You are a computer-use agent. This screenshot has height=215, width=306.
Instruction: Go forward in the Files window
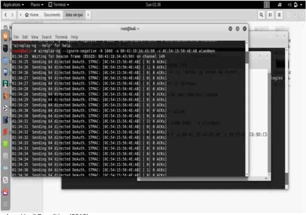(x=12, y=15)
